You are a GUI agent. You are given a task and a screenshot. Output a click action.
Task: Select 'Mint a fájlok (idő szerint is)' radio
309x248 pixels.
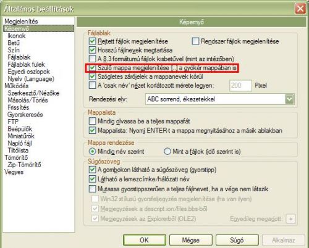click(167, 152)
